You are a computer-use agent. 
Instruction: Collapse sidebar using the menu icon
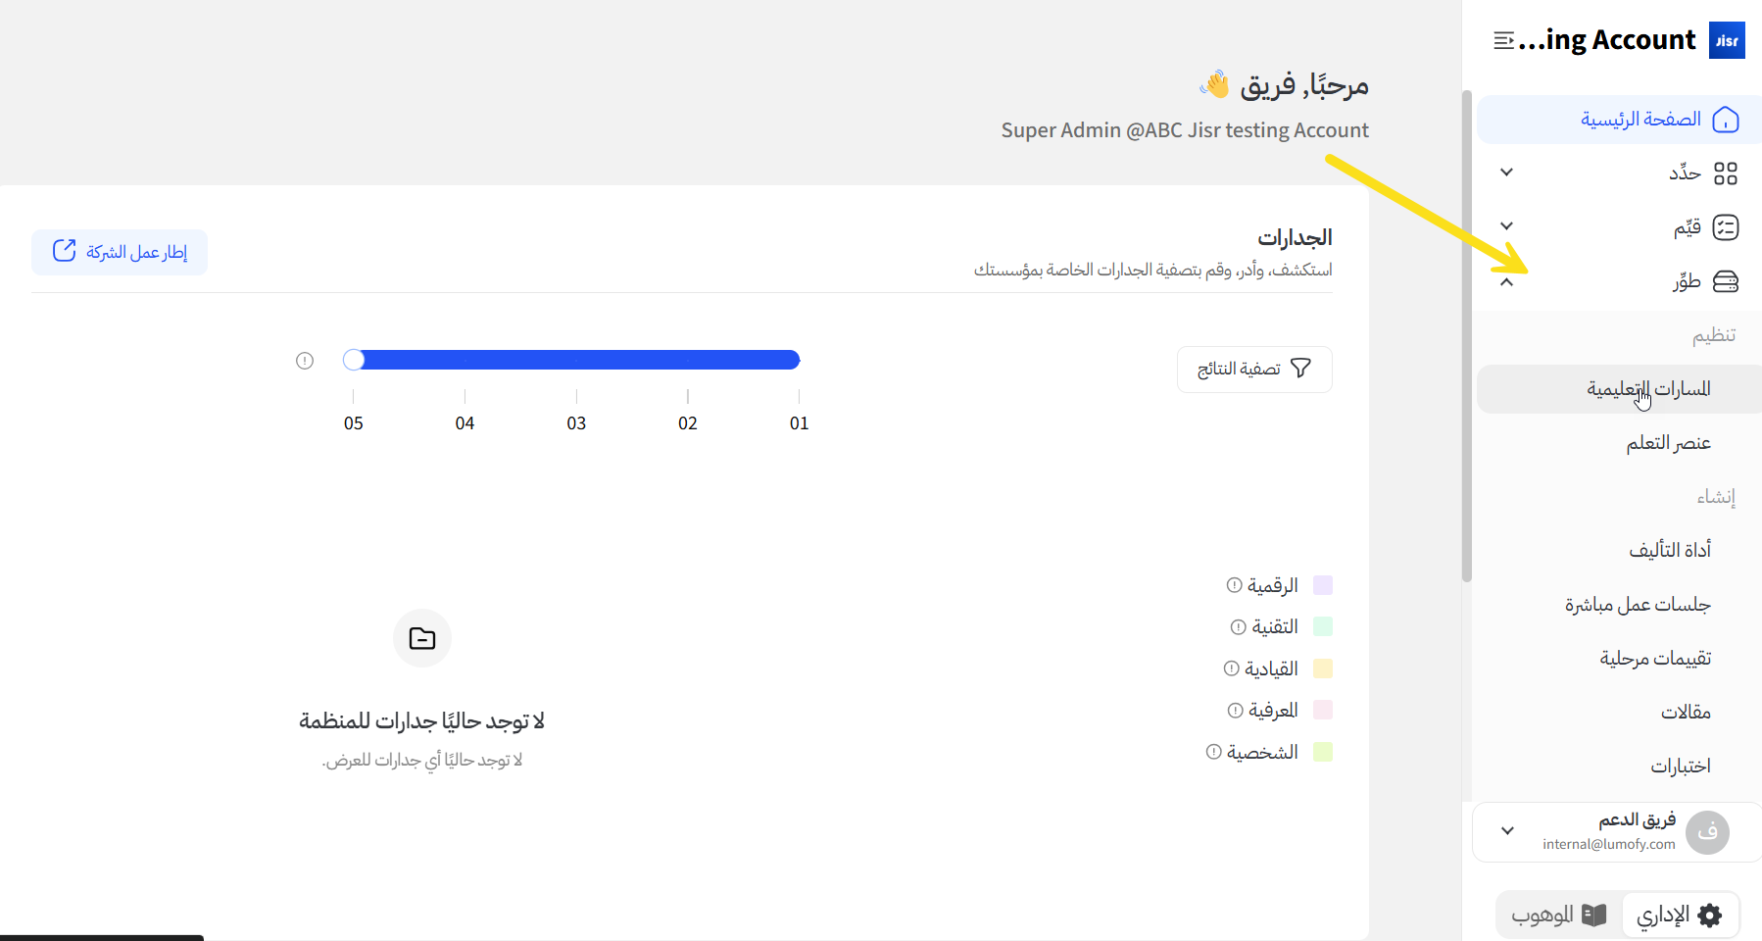[1503, 40]
